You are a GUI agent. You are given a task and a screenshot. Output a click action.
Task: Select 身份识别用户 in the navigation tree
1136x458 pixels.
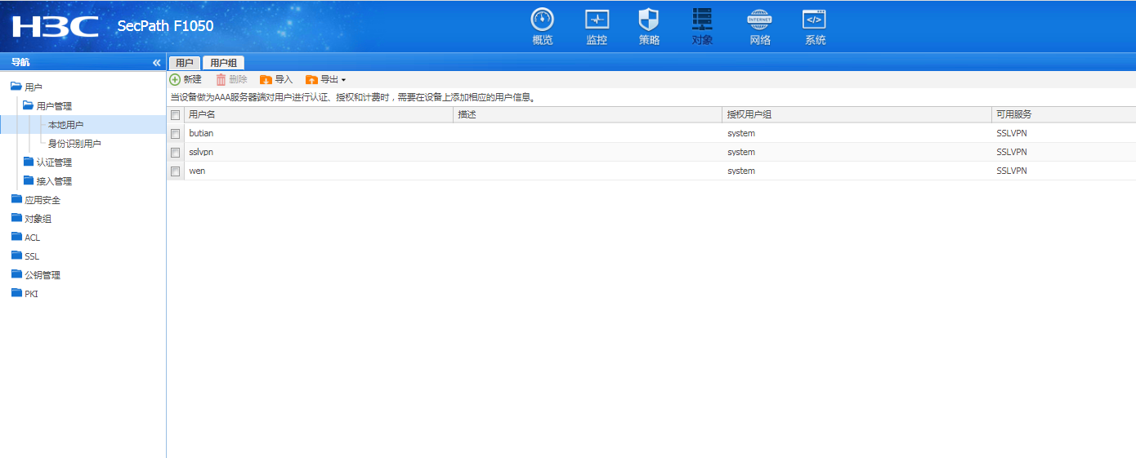(74, 144)
